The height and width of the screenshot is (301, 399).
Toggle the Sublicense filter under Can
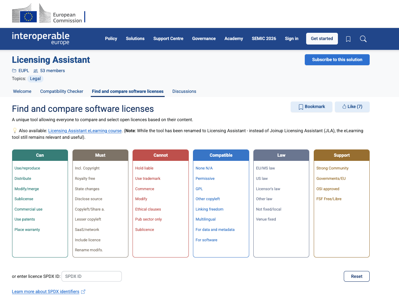point(24,199)
